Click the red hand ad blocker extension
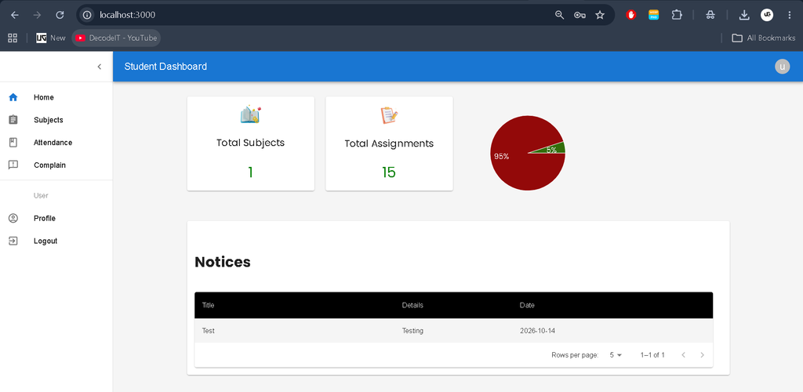The width and height of the screenshot is (803, 392). coord(631,15)
